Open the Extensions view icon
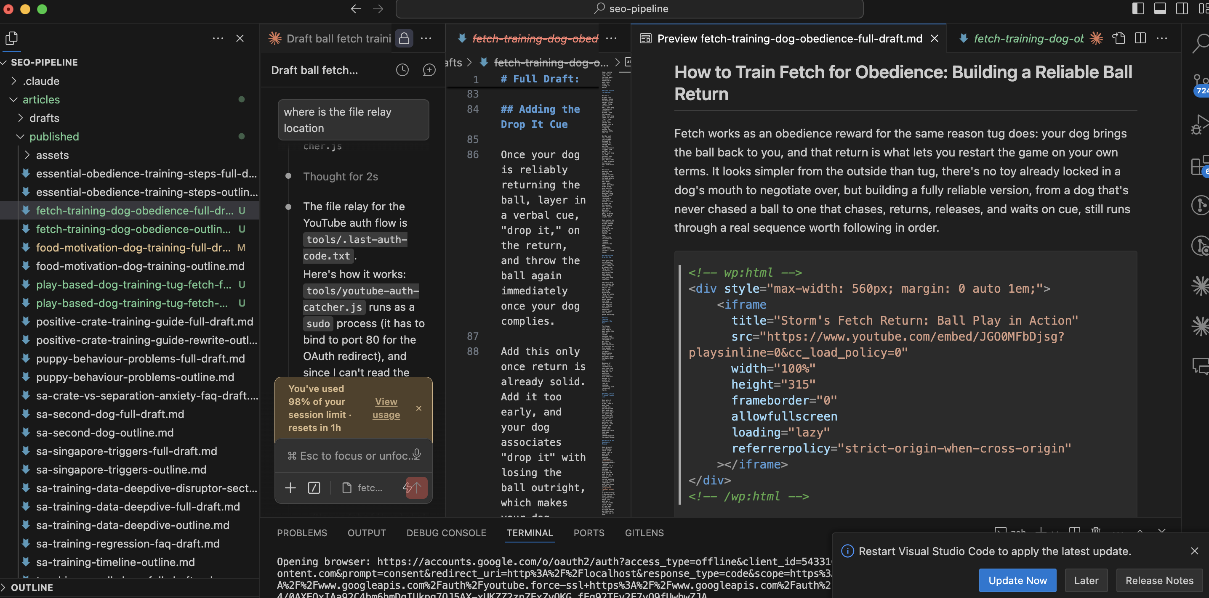The image size is (1209, 598). click(1200, 166)
